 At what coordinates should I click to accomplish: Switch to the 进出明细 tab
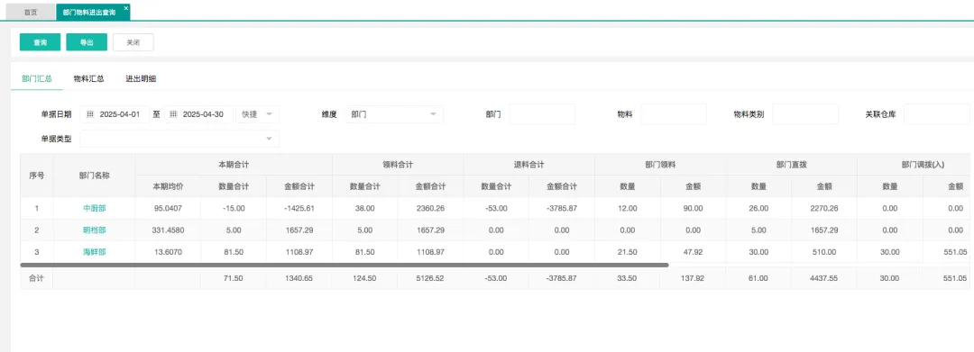(x=141, y=78)
